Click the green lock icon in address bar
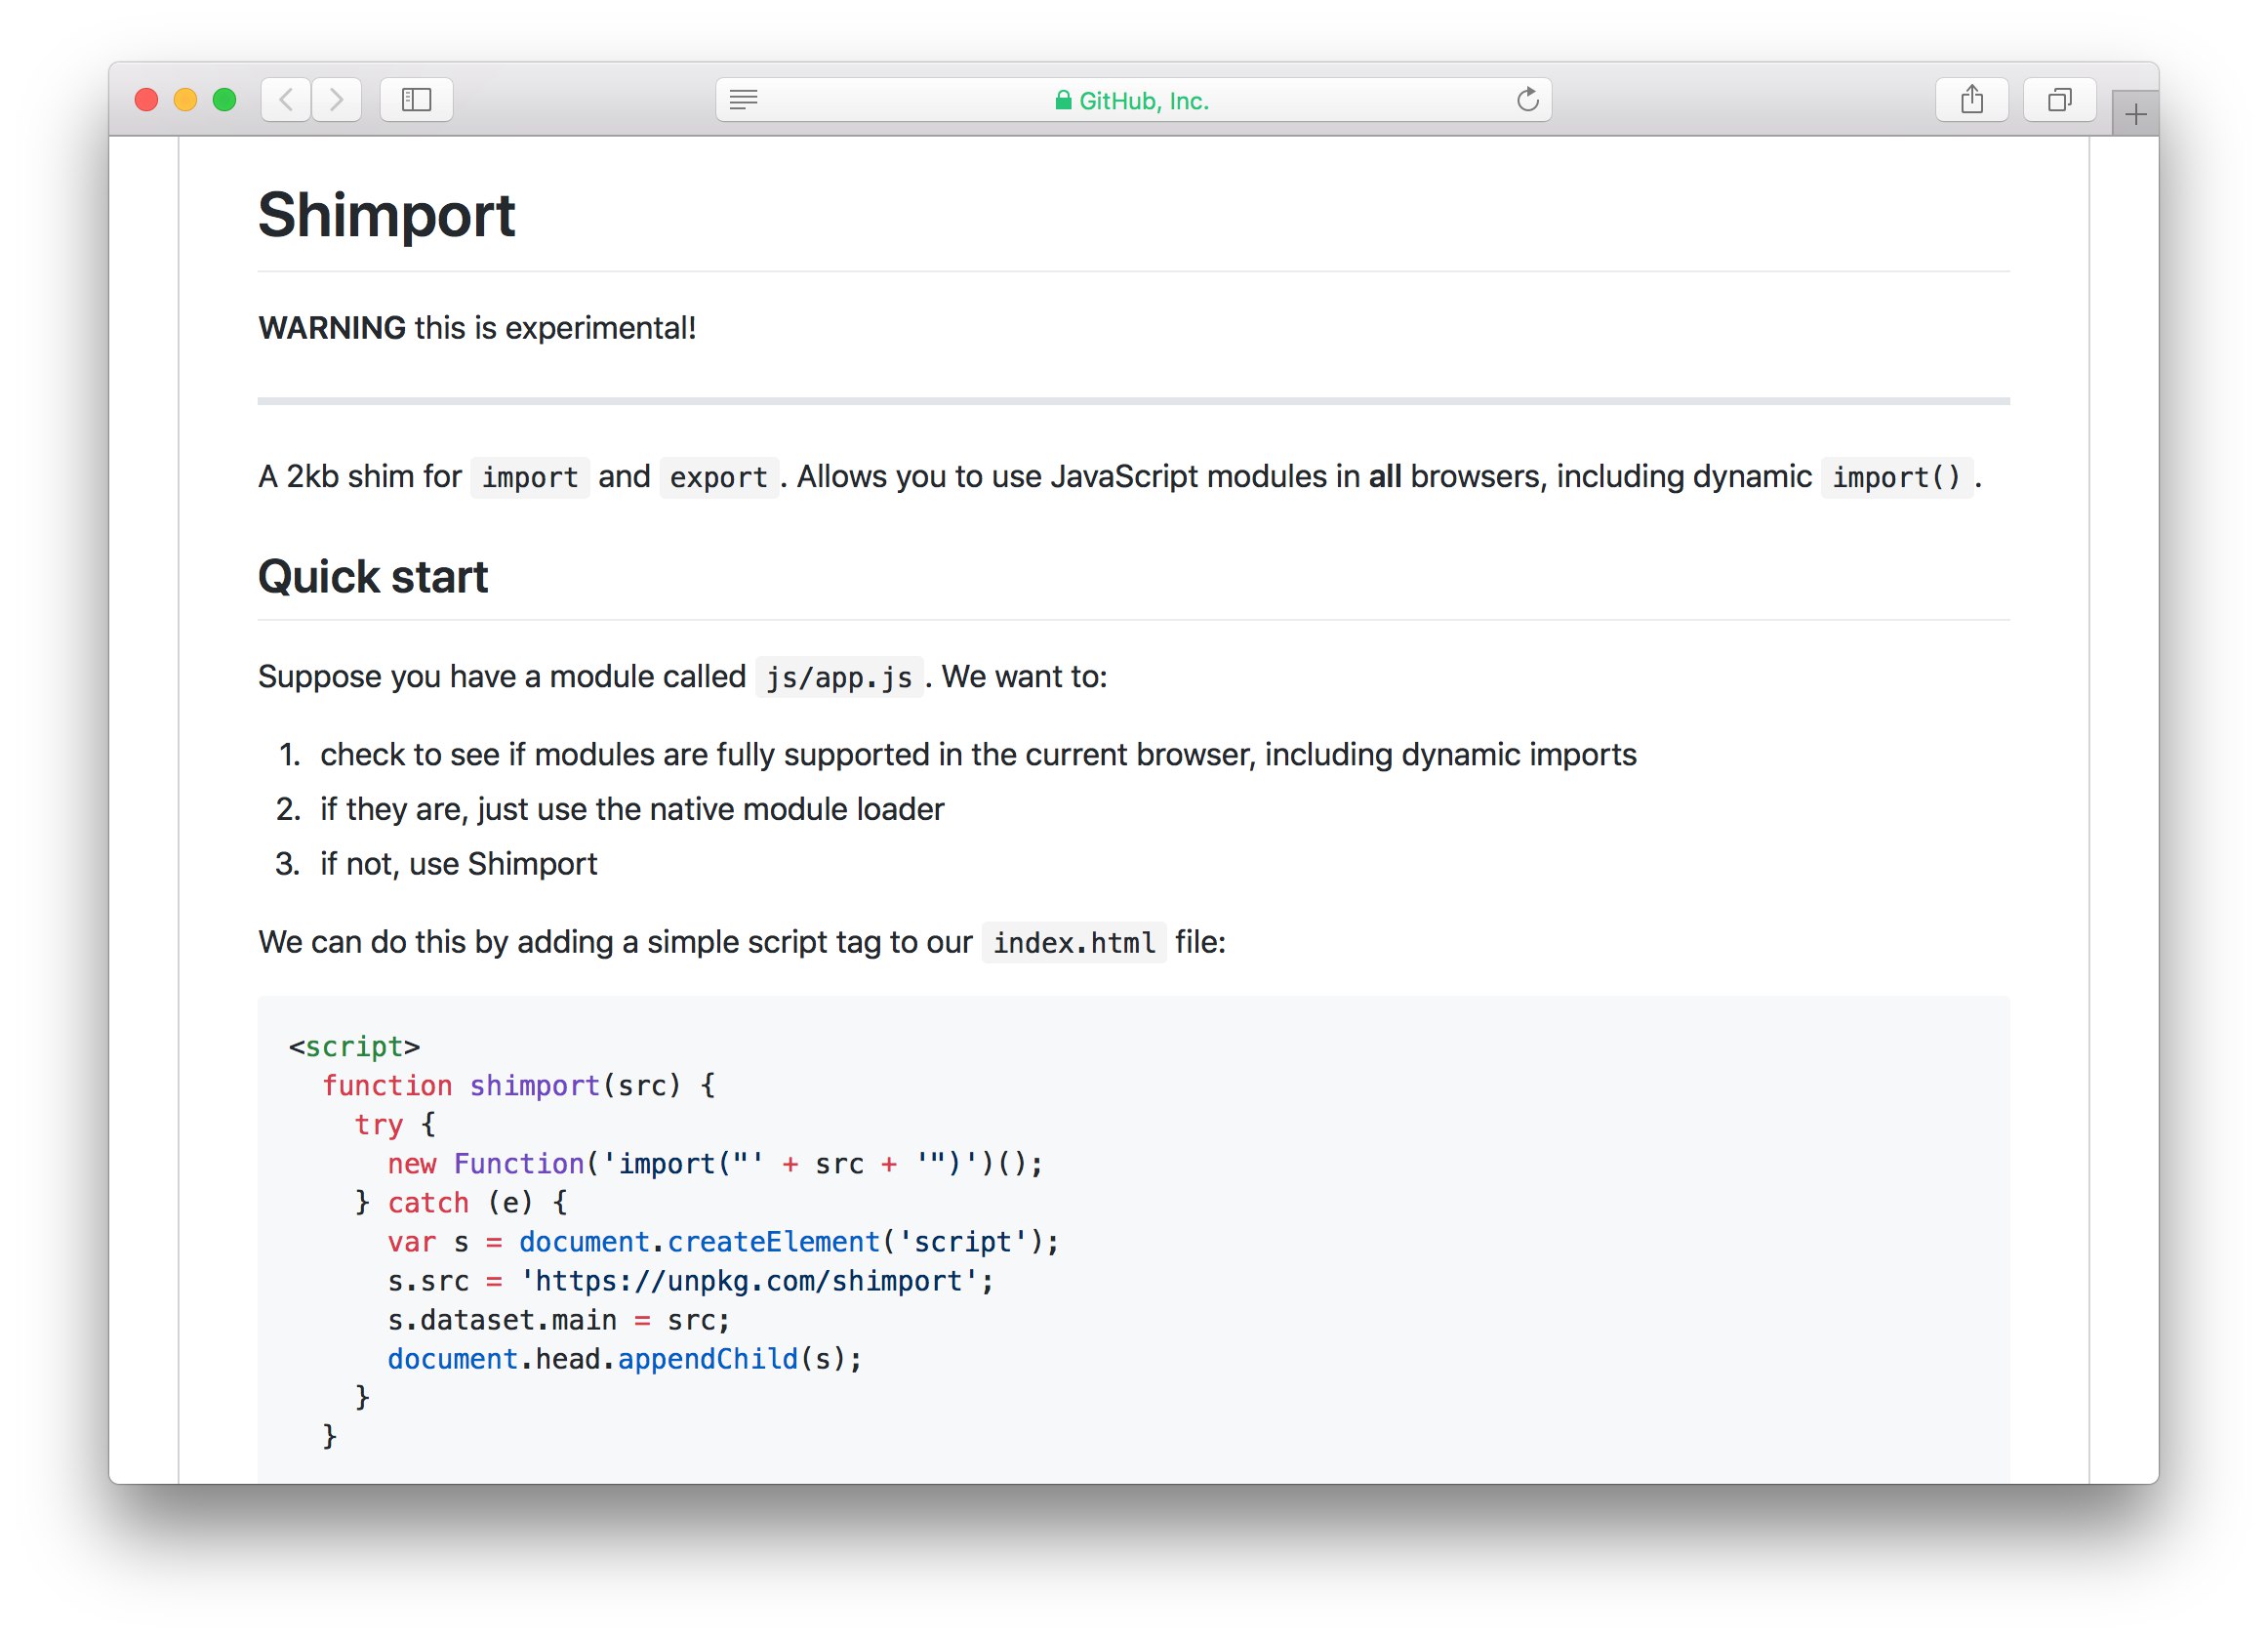The height and width of the screenshot is (1640, 2268). point(1063,100)
